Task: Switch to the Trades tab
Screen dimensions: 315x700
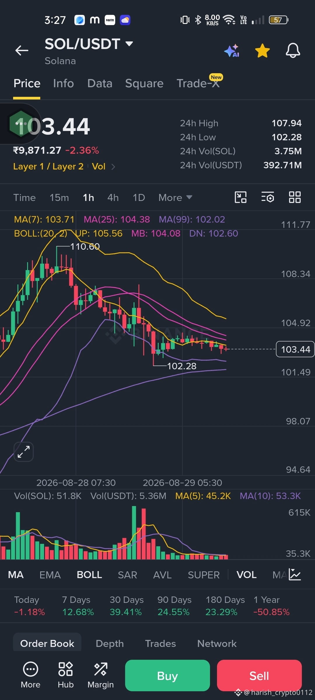Action: (160, 644)
